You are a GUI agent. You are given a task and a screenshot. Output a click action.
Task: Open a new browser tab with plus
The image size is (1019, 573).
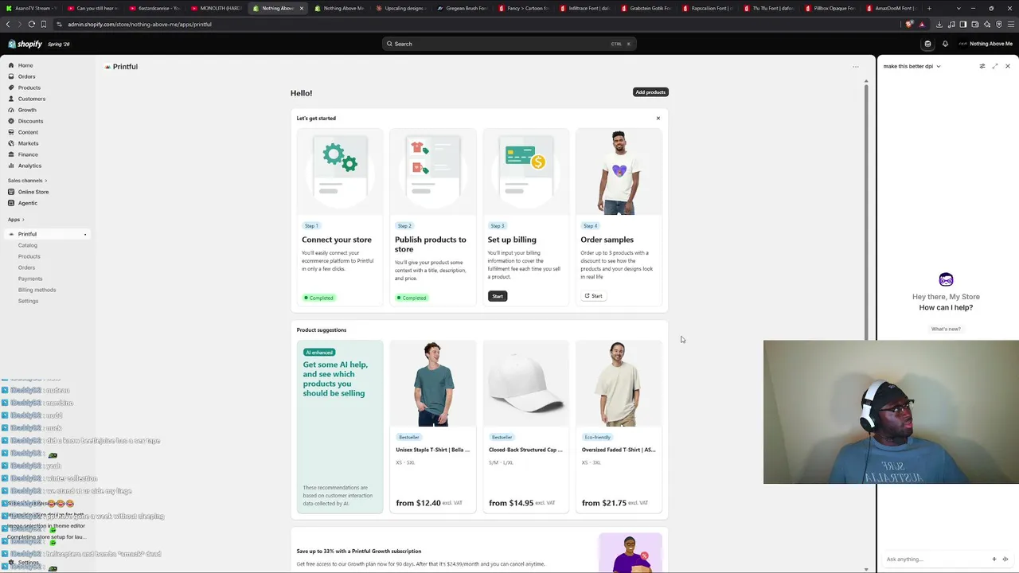[x=929, y=8]
